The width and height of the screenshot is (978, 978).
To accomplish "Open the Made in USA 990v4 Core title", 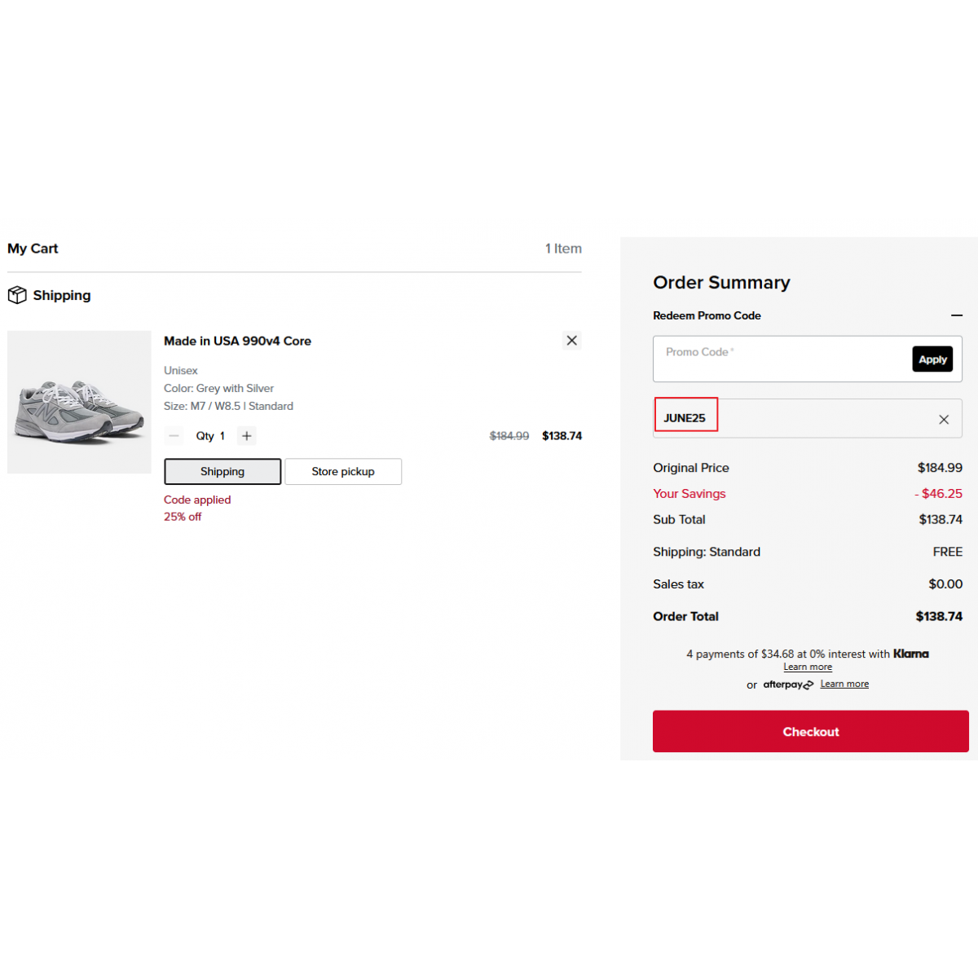I will [x=237, y=341].
